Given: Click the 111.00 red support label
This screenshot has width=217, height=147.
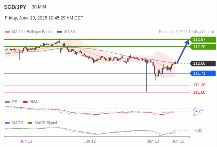Looking at the screenshot, I should pyautogui.click(x=199, y=92).
